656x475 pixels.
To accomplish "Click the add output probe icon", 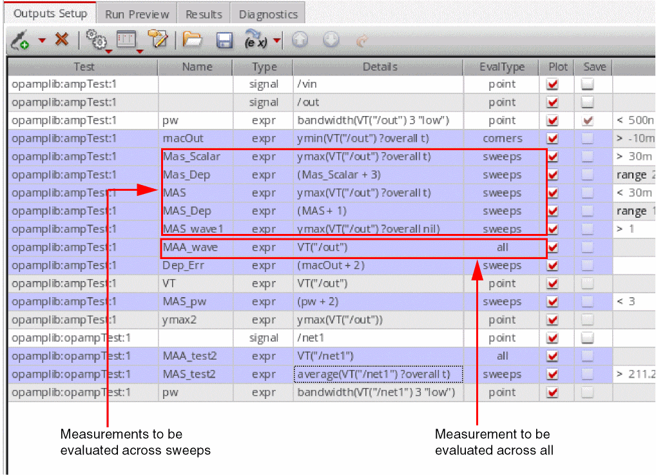I will pos(19,40).
